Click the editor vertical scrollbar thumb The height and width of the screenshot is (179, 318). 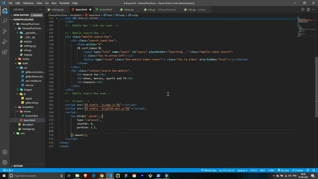pos(317,87)
